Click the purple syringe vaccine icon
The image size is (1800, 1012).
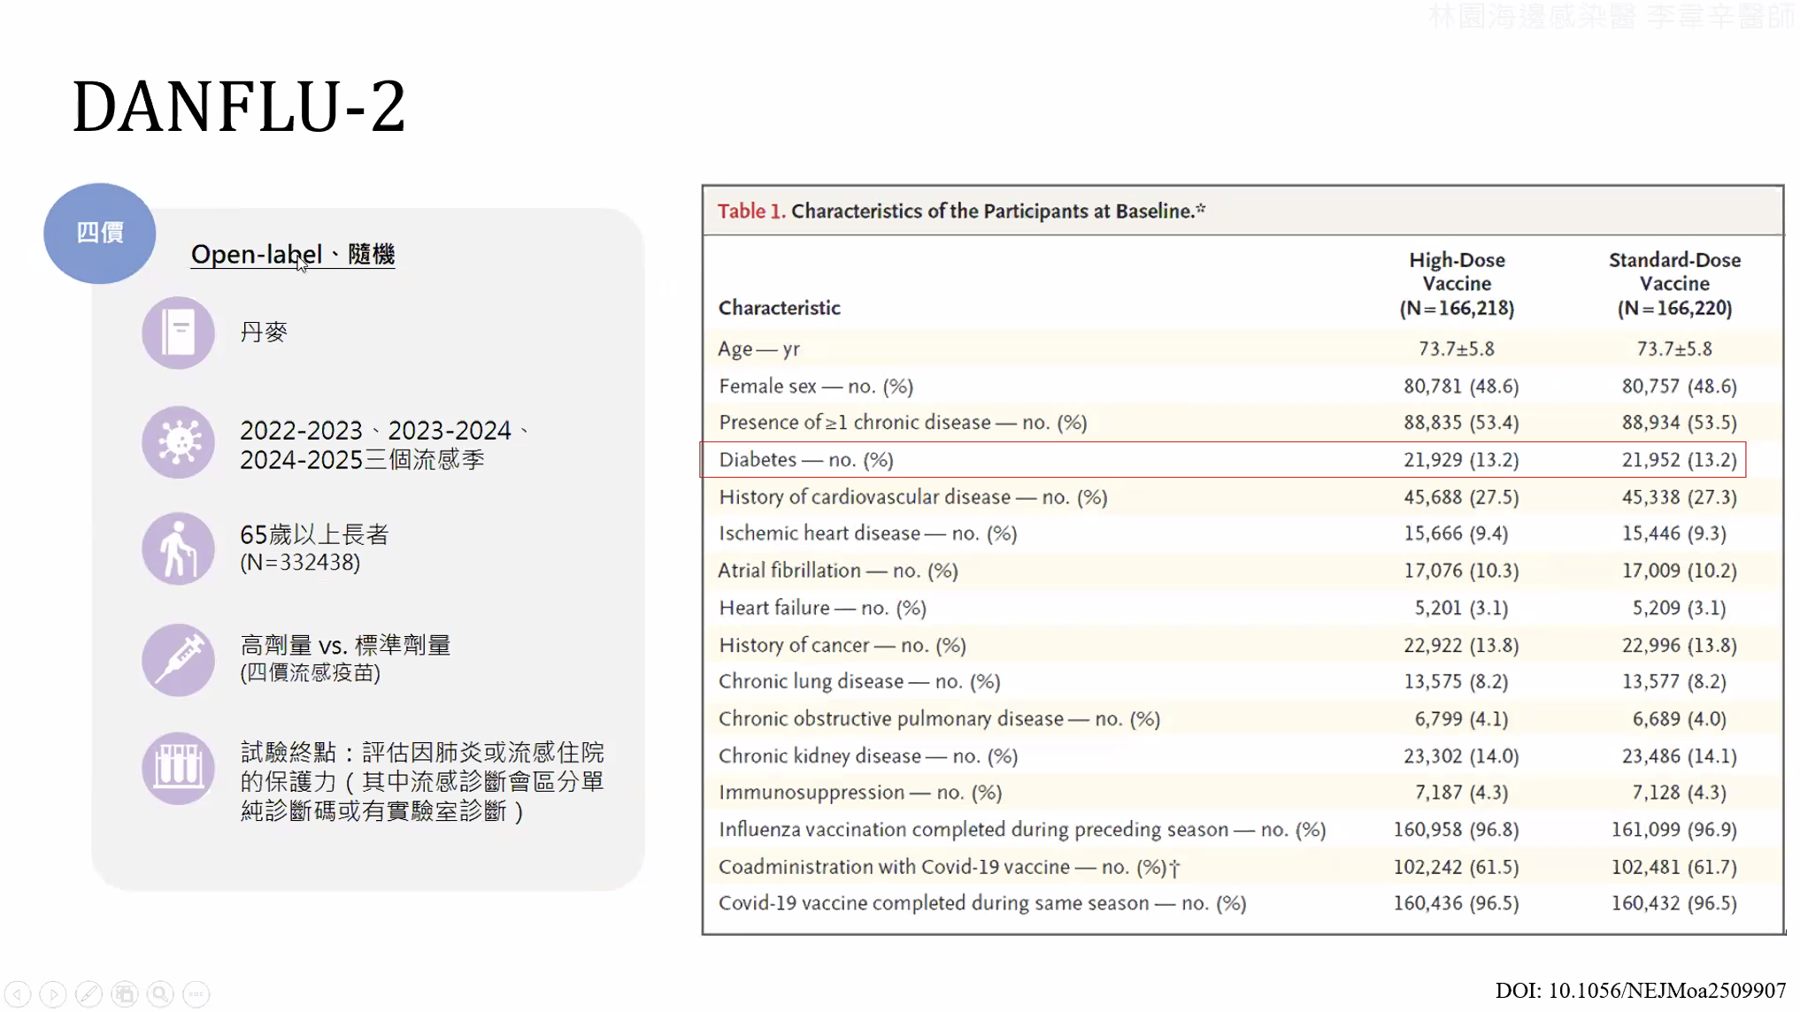178,660
